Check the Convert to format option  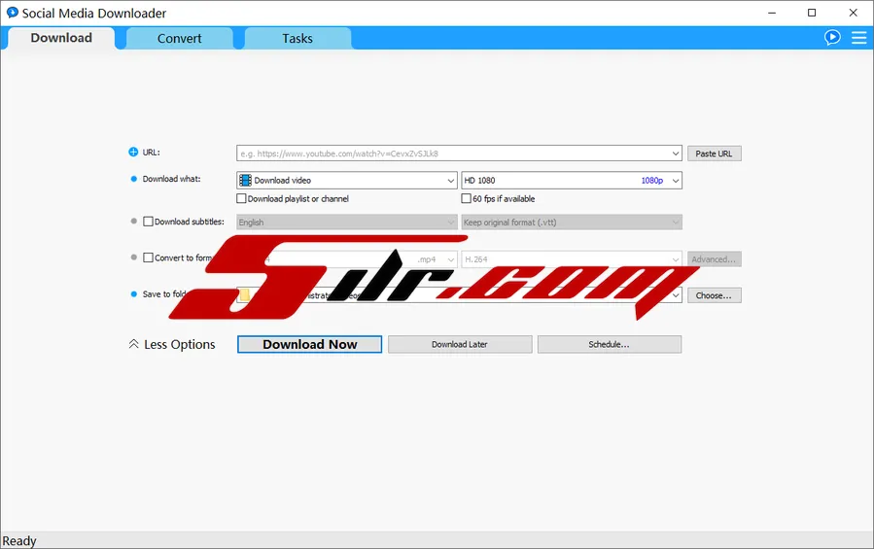pyautogui.click(x=148, y=257)
